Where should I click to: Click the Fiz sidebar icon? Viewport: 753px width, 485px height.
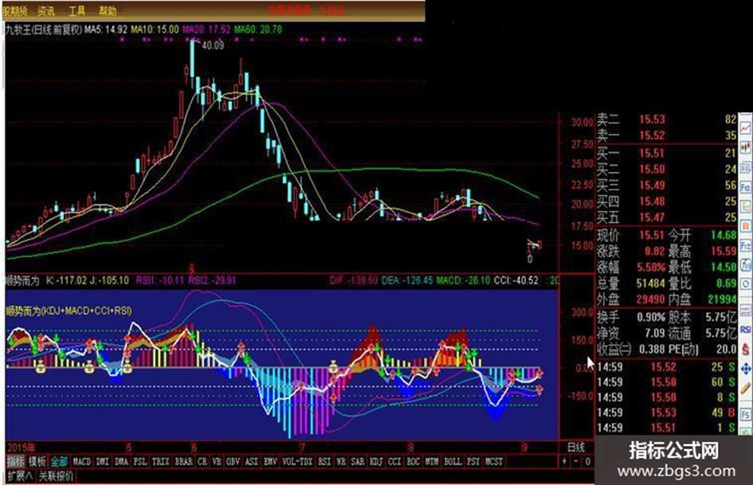click(x=746, y=246)
